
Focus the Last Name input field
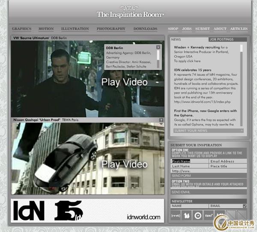pos(189,166)
